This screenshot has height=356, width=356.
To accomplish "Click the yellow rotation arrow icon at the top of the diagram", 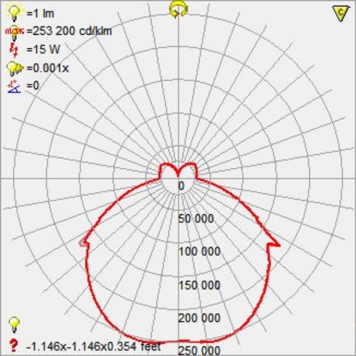I will [178, 9].
